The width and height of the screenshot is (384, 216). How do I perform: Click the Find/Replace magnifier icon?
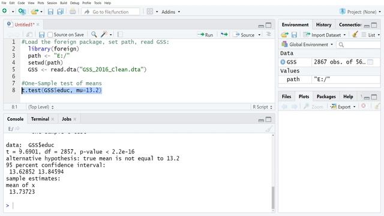pos(94,35)
